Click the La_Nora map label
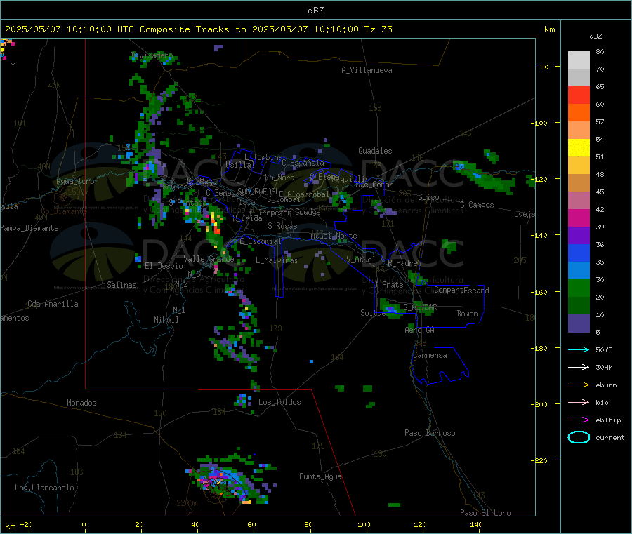The height and width of the screenshot is (534, 632). pyautogui.click(x=279, y=178)
